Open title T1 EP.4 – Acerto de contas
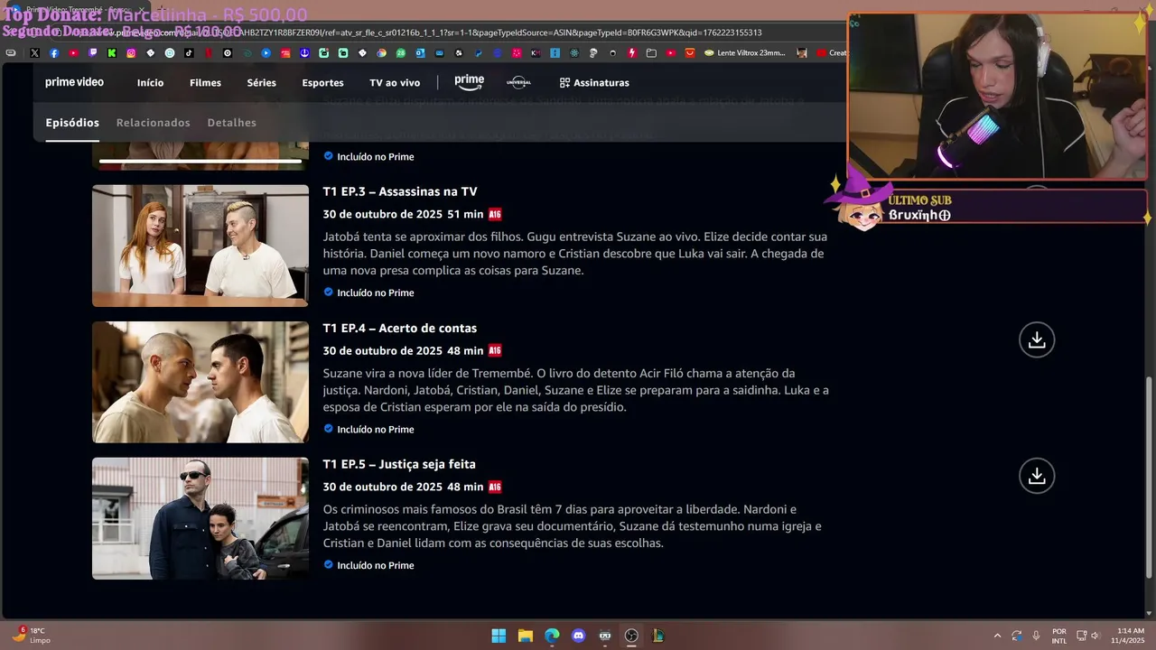Image resolution: width=1156 pixels, height=650 pixels. coord(400,328)
